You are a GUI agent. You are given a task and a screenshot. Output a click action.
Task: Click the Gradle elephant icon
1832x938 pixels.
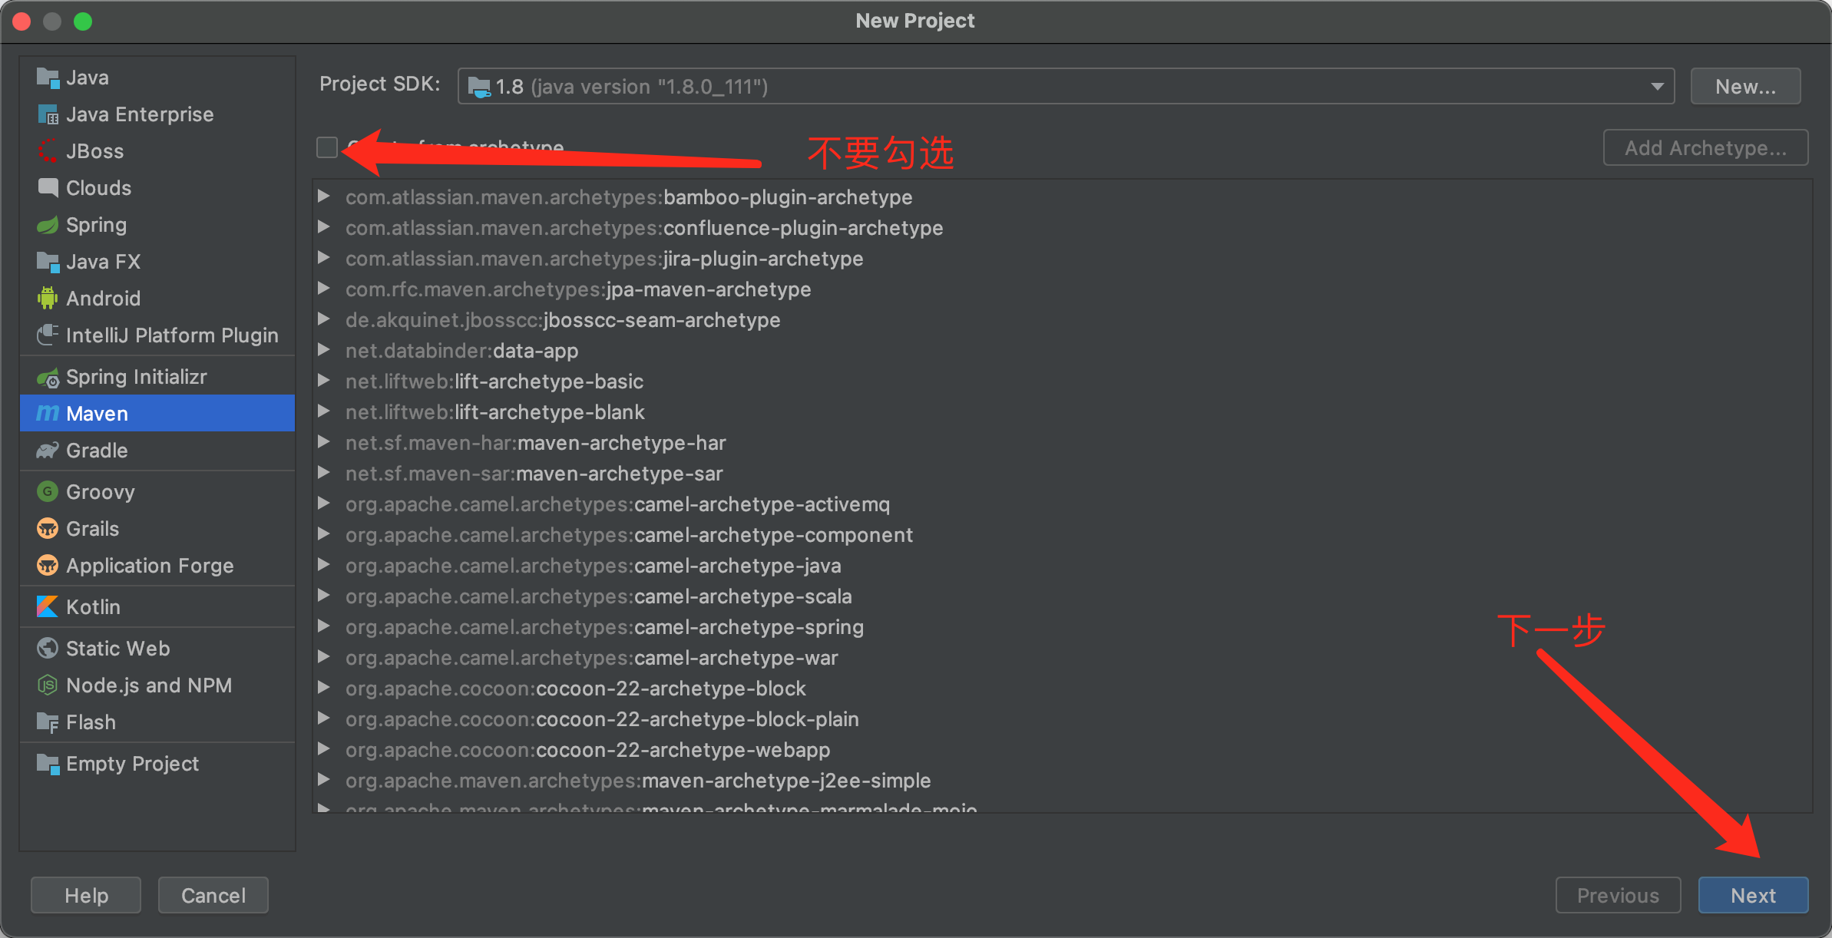[x=48, y=451]
